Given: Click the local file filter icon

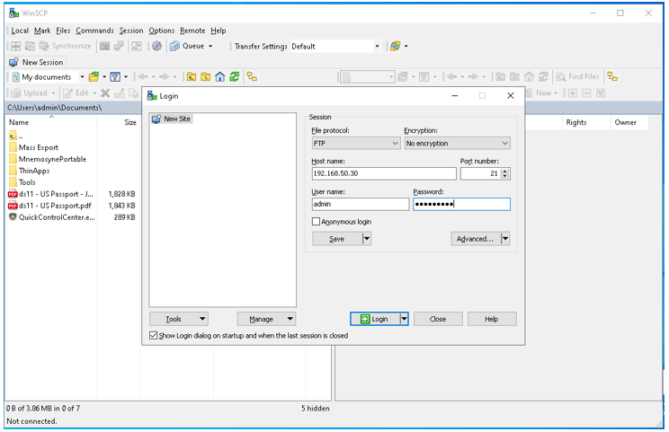Looking at the screenshot, I should 115,77.
